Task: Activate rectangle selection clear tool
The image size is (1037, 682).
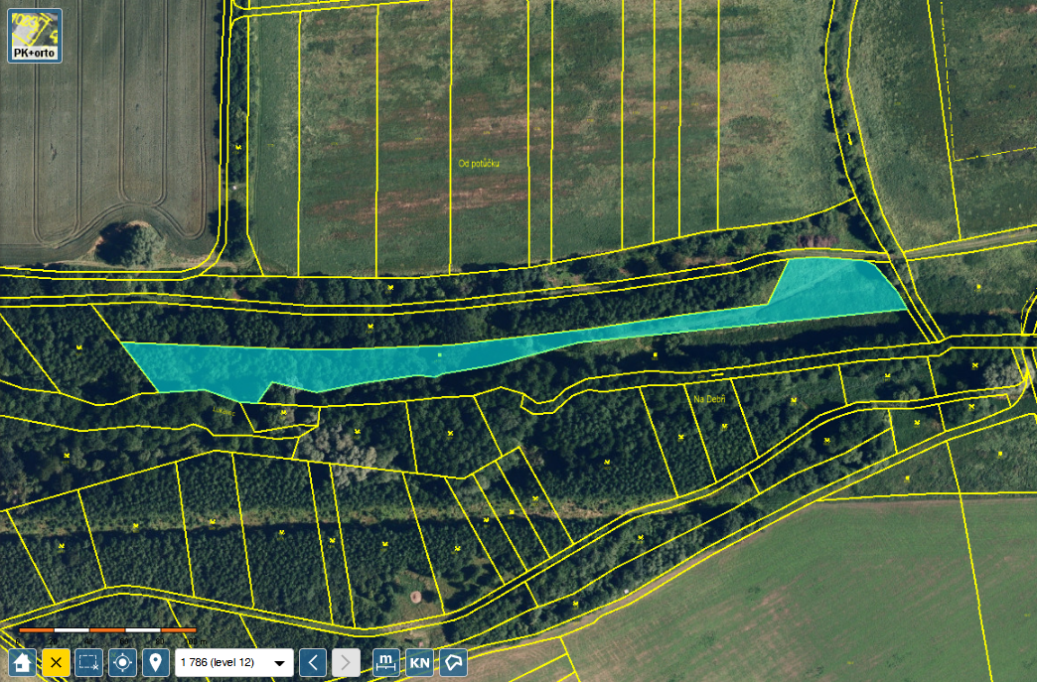Action: point(89,662)
